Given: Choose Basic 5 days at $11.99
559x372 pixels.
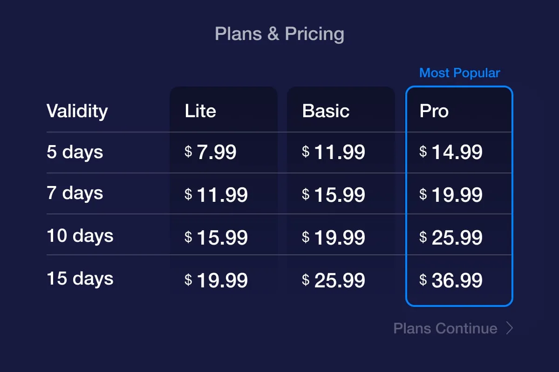Looking at the screenshot, I should [334, 152].
